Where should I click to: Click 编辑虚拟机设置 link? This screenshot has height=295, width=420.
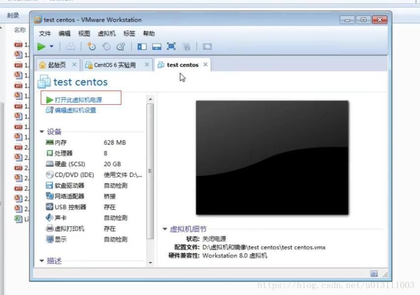[75, 110]
